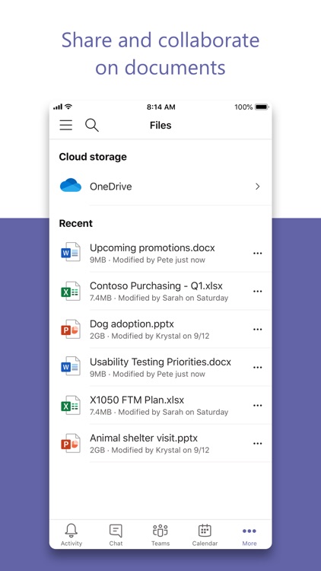This screenshot has height=571, width=321.
Task: Open file name Upcoming promotions.docx
Action: coord(152,248)
